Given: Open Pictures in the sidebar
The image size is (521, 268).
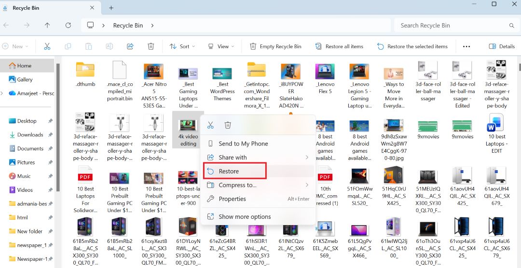Looking at the screenshot, I should pos(26,162).
